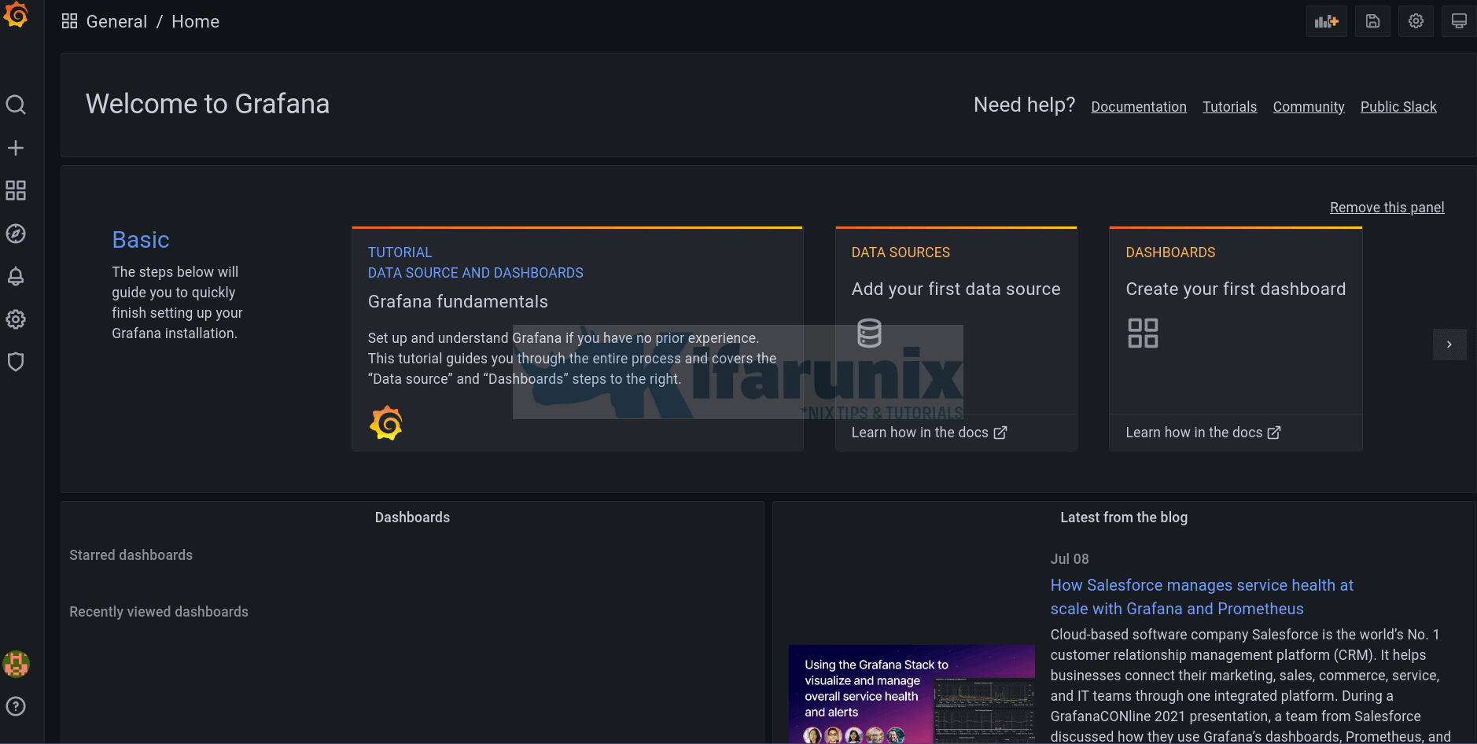Click the TUTORIAL label in fundamentals card
1477x744 pixels.
tap(400, 252)
